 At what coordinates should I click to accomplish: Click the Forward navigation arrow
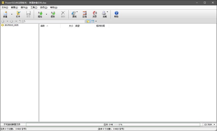[x=12, y=21]
